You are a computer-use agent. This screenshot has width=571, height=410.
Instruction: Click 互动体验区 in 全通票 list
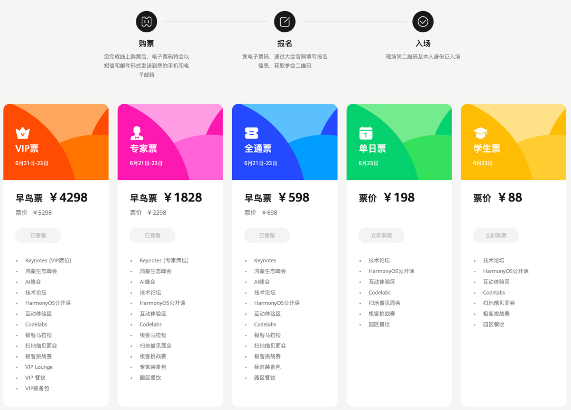tap(268, 314)
